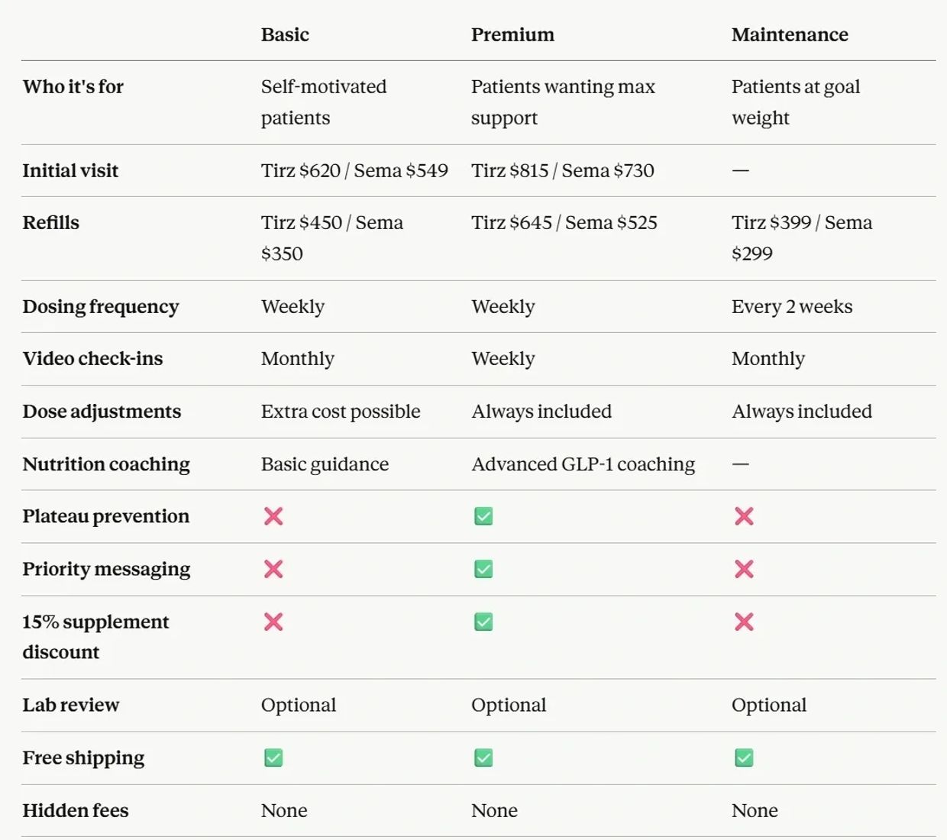Click the Basic Free shipping green checkmark
This screenshot has width=947, height=840.
pyautogui.click(x=273, y=758)
